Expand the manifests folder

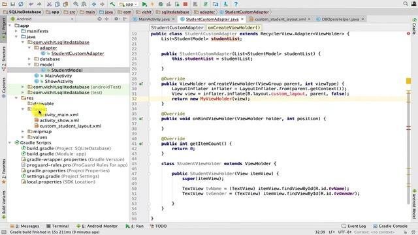pos(16,31)
